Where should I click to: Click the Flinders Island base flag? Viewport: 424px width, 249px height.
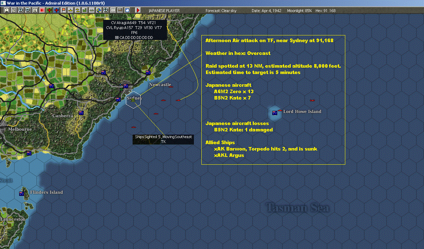coord(22,194)
